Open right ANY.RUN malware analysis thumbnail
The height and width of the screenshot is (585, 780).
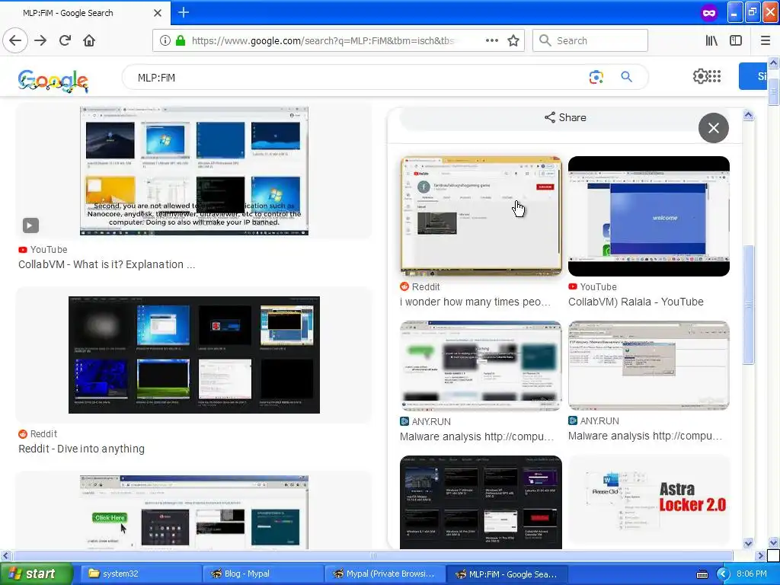click(649, 365)
